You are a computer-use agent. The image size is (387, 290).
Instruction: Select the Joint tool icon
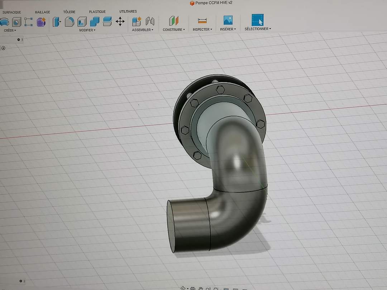(x=150, y=21)
